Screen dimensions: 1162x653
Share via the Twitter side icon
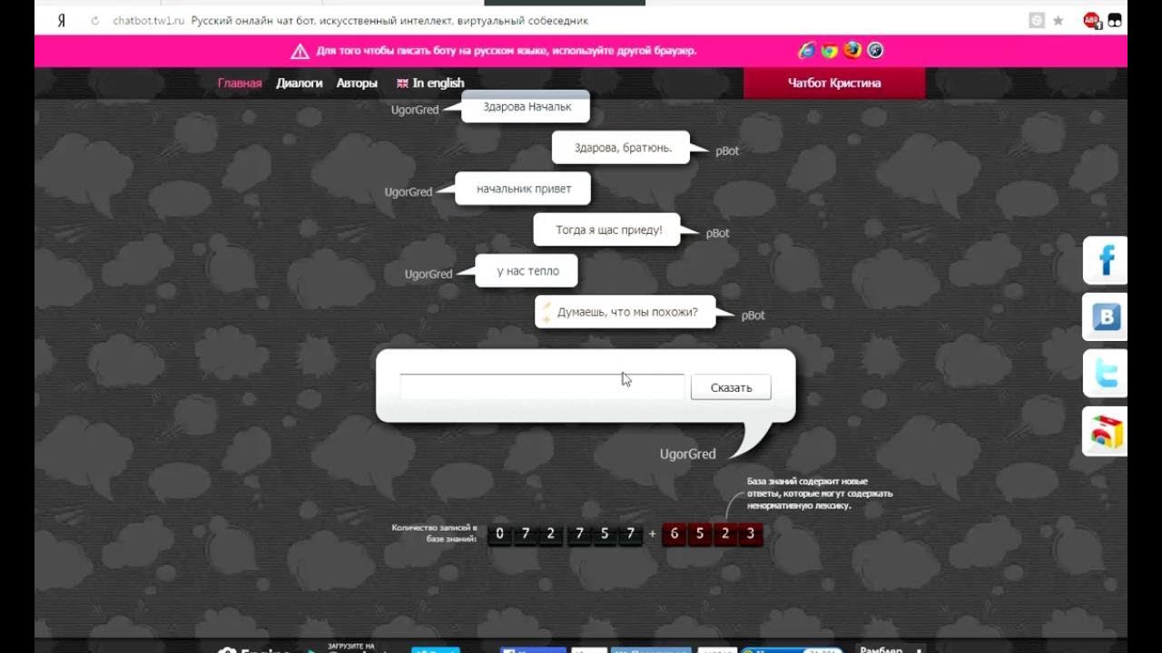coord(1106,374)
